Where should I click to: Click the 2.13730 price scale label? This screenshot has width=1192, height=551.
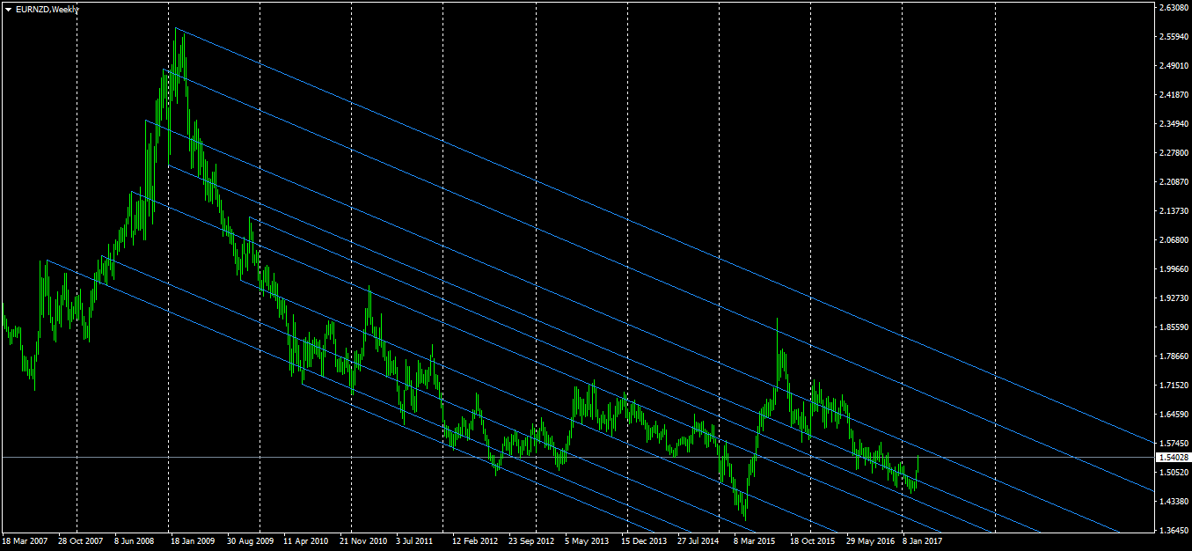point(1174,211)
